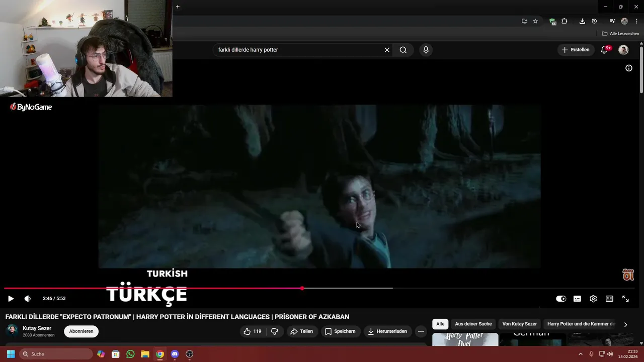Show video info card icon
Image resolution: width=644 pixels, height=362 pixels.
click(x=629, y=68)
